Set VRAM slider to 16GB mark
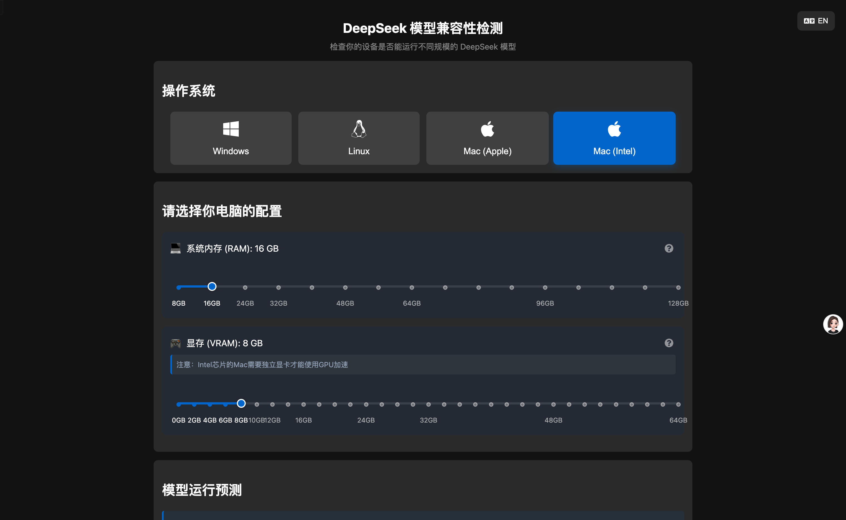The height and width of the screenshot is (520, 846). [304, 404]
